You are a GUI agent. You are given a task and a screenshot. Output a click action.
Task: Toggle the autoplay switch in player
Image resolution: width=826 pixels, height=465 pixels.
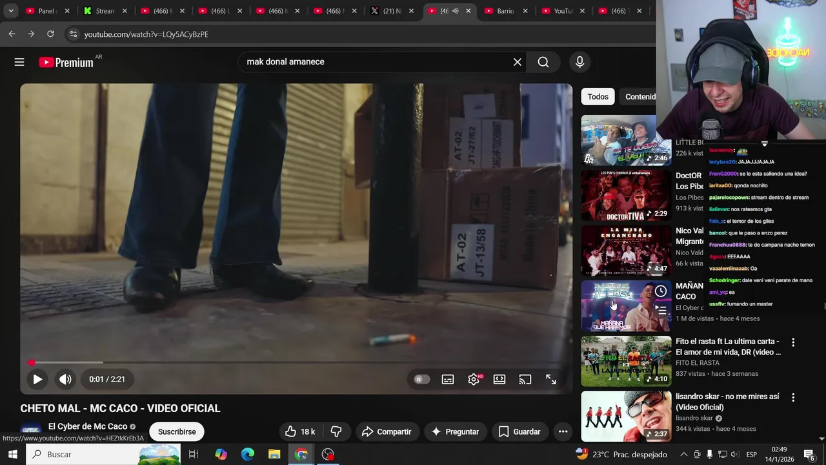point(420,379)
